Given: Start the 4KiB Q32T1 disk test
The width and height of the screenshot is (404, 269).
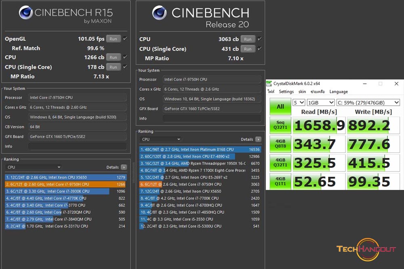Looking at the screenshot, I should tap(280, 163).
